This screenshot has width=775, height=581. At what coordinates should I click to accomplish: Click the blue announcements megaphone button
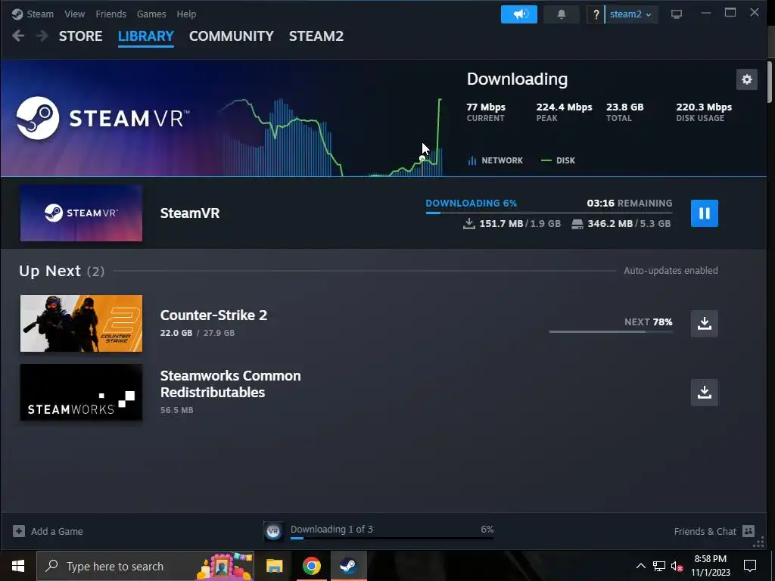click(519, 14)
